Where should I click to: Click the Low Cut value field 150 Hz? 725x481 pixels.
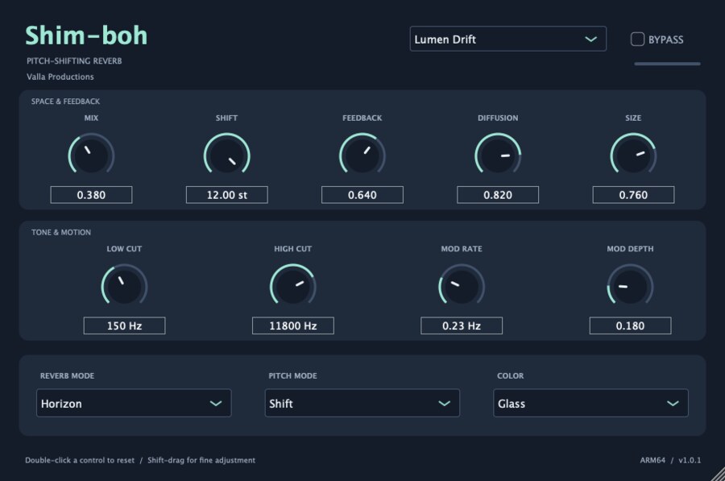pyautogui.click(x=124, y=326)
